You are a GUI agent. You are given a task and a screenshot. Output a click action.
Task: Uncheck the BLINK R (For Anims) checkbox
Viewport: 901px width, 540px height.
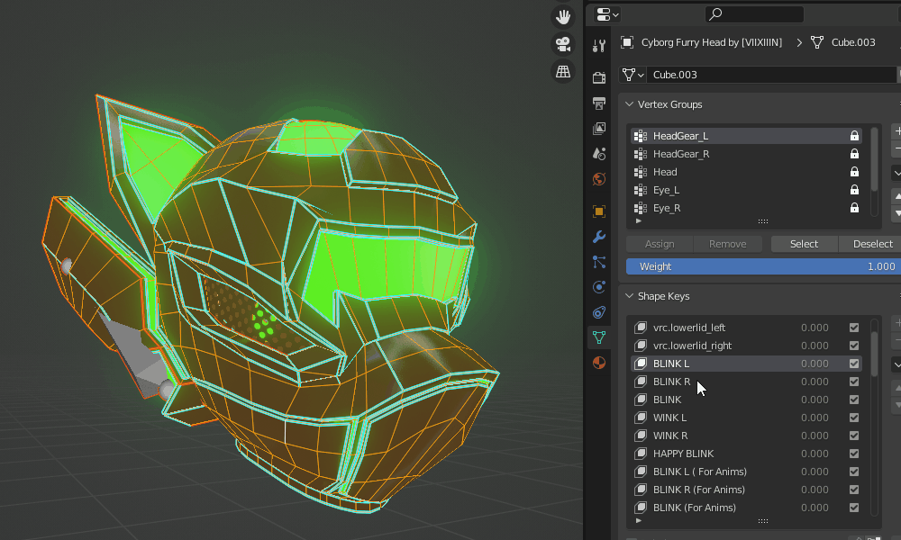click(x=854, y=490)
